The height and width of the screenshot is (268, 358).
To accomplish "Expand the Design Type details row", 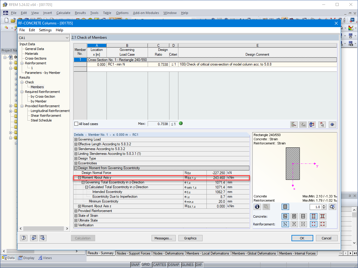I will 76,158.
